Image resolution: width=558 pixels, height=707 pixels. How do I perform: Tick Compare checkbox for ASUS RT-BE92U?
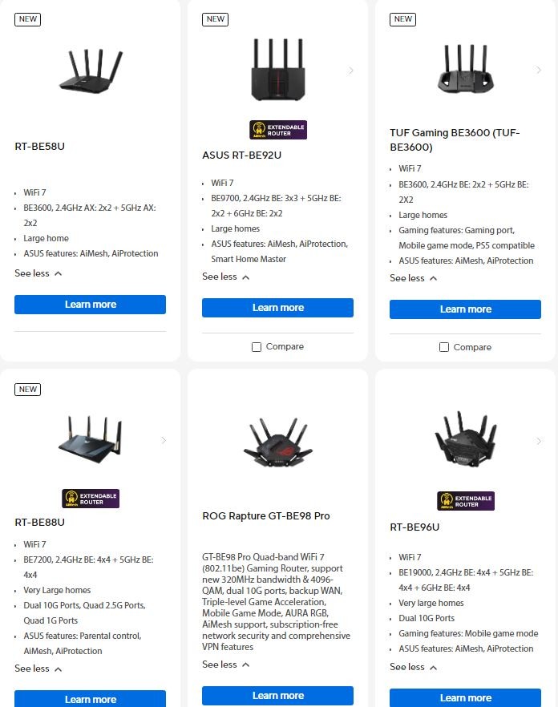tap(257, 347)
